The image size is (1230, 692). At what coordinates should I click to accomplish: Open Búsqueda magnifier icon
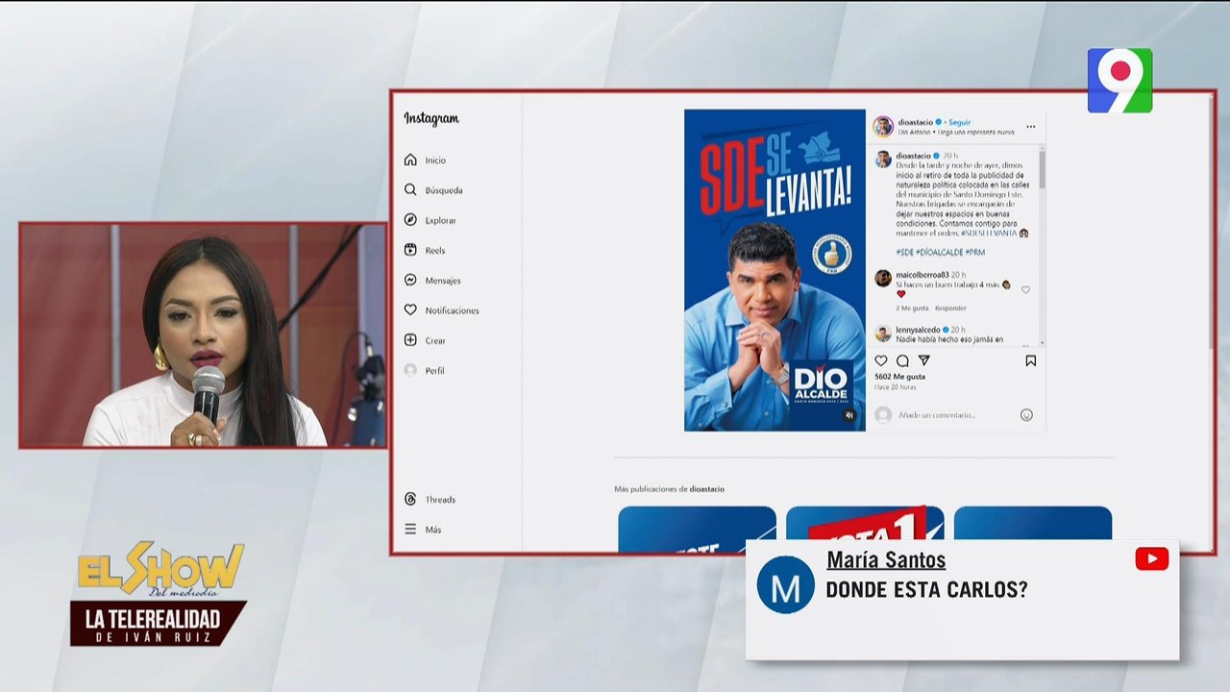[410, 189]
